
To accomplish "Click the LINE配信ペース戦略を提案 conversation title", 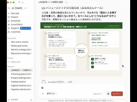I will [x=51, y=2].
